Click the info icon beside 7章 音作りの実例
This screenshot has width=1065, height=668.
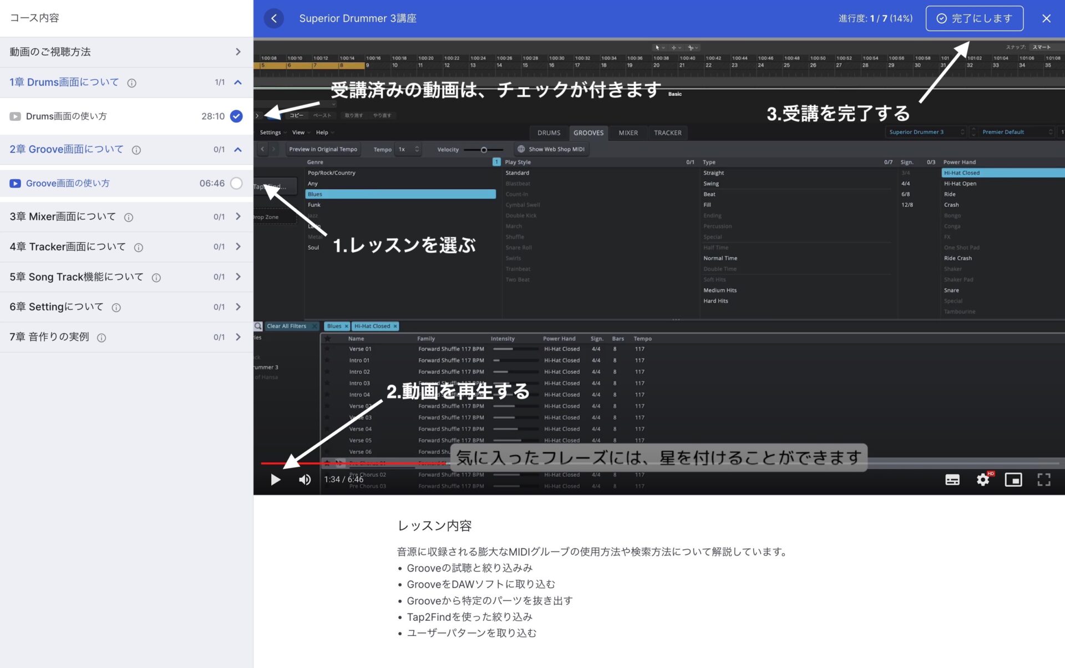pos(102,338)
